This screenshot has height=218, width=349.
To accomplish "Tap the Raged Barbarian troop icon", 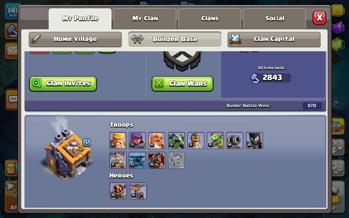I will (118, 140).
